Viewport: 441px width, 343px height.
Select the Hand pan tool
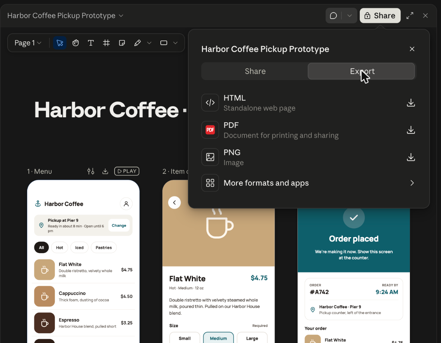pyautogui.click(x=76, y=43)
